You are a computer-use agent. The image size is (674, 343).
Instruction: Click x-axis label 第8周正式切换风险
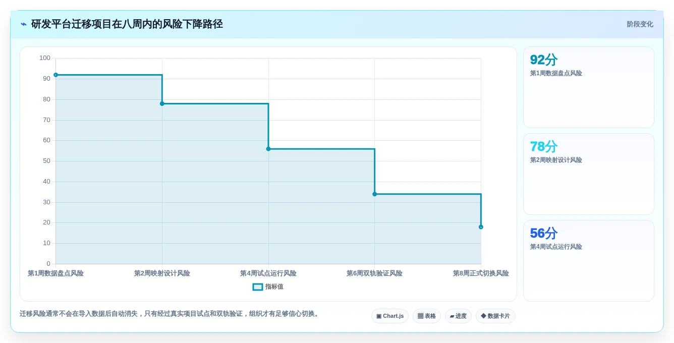[x=481, y=273]
